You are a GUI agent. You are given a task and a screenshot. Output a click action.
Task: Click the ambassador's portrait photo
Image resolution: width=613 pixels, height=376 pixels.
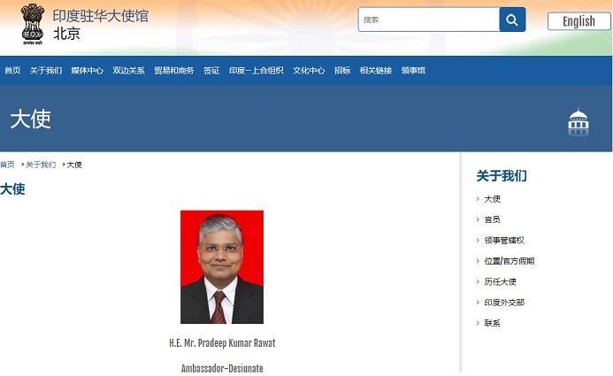click(222, 266)
